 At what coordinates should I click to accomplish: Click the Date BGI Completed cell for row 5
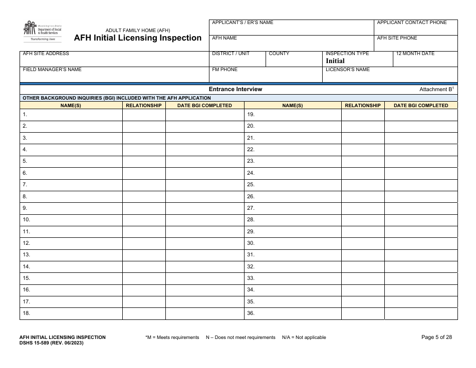[x=204, y=162]
